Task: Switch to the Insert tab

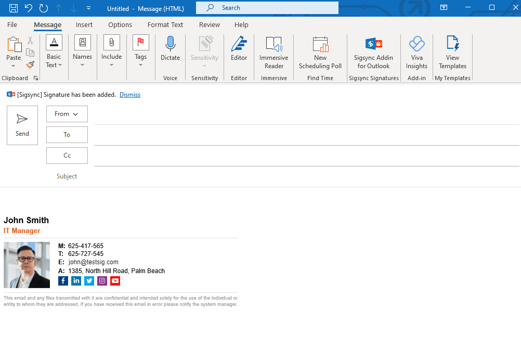Action: click(x=84, y=24)
